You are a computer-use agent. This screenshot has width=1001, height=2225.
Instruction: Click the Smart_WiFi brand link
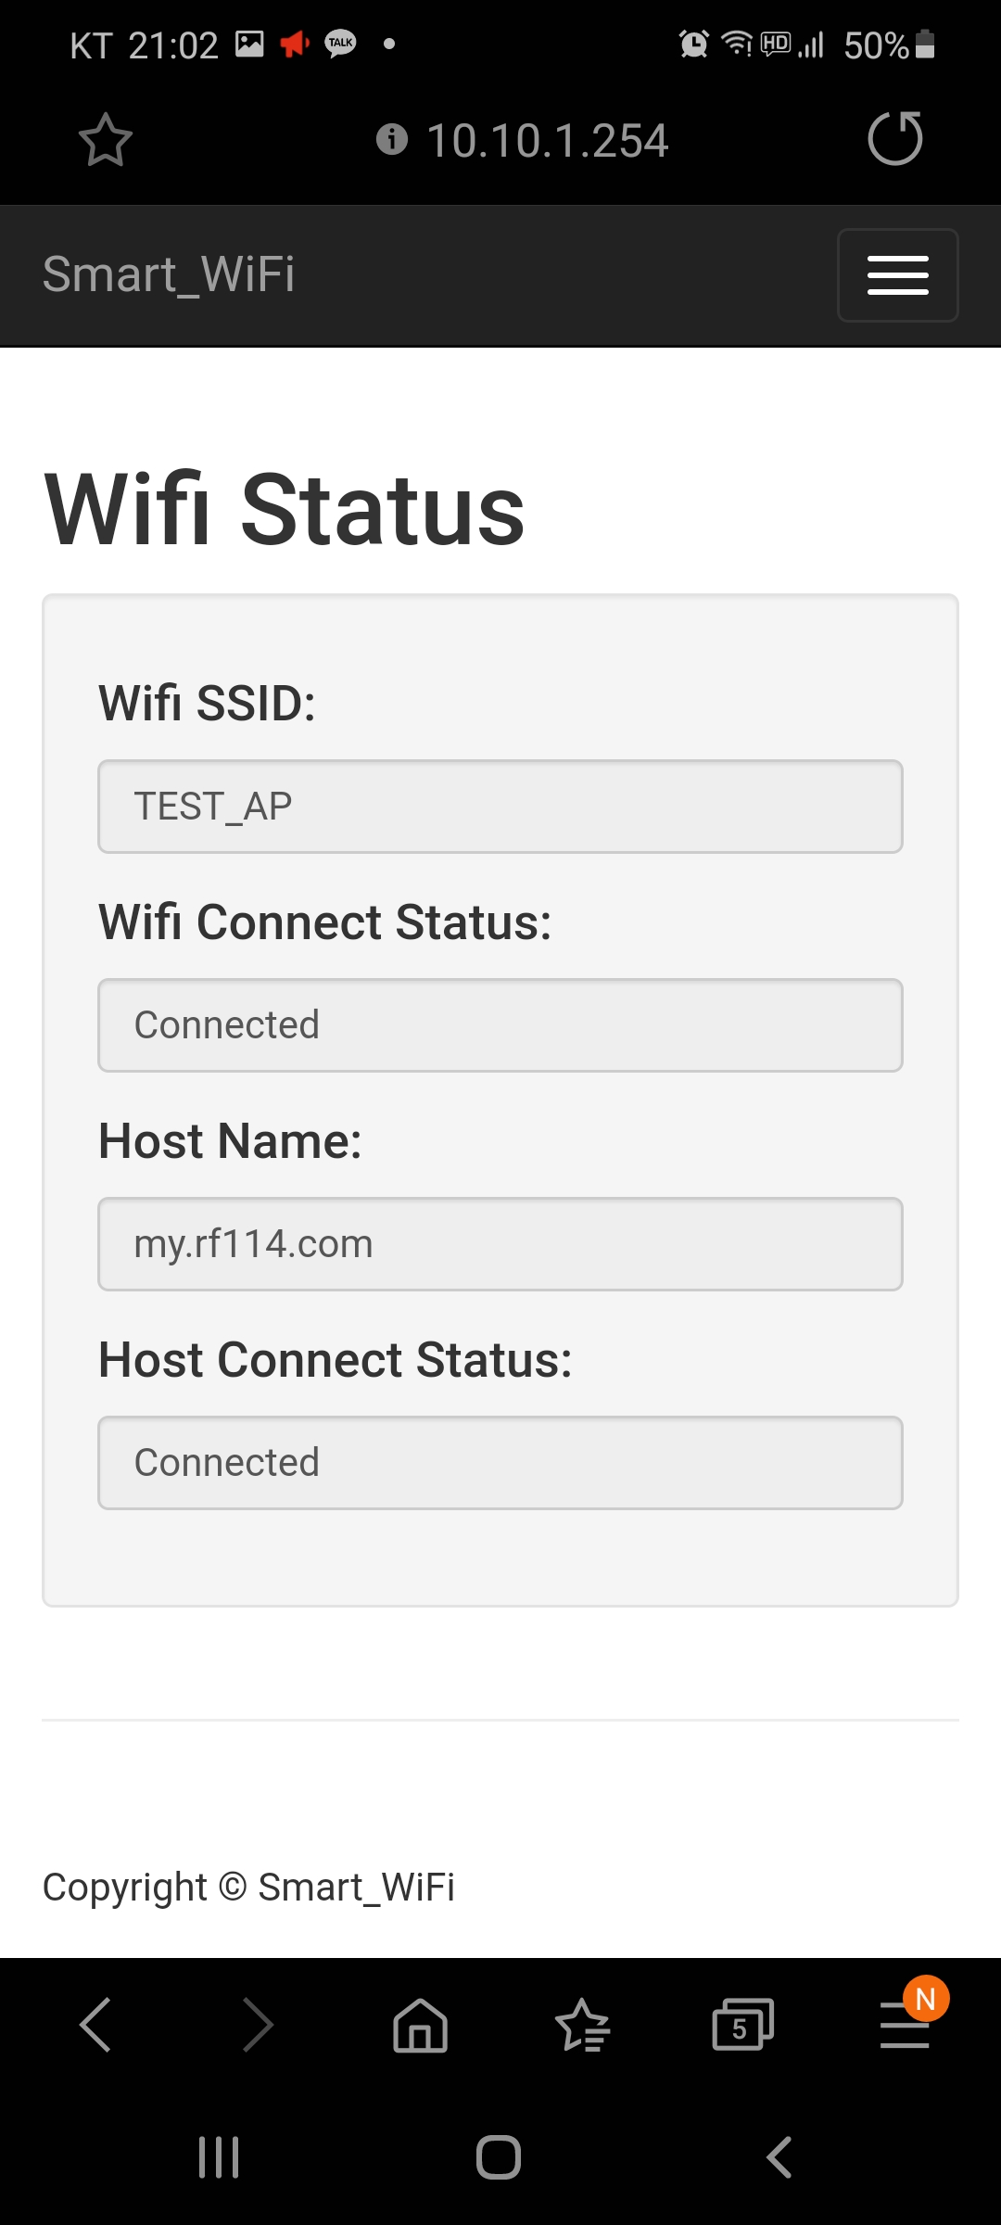[x=169, y=274]
